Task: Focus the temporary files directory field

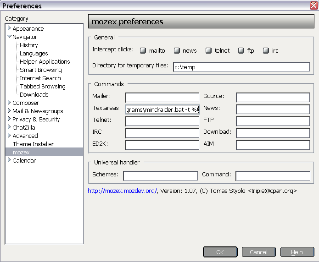Action: 241,67
